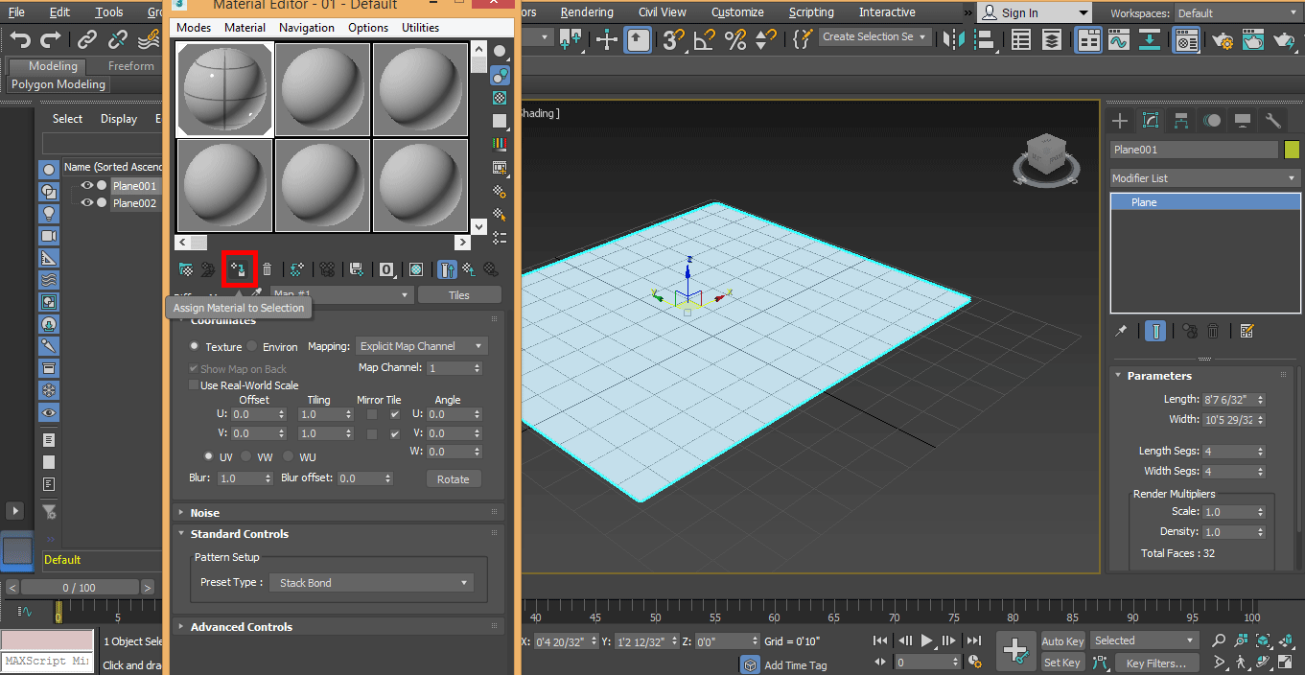Select the Select and Link chain tool
The image size is (1305, 675).
87,39
